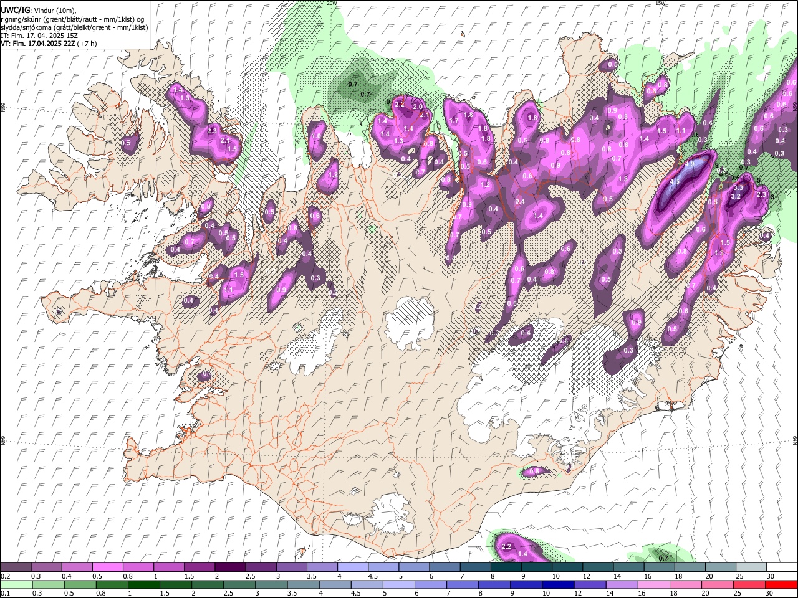Select the 'rigning/skúrir' legend description line
Viewport: 798px width, 598px height.
(x=74, y=19)
